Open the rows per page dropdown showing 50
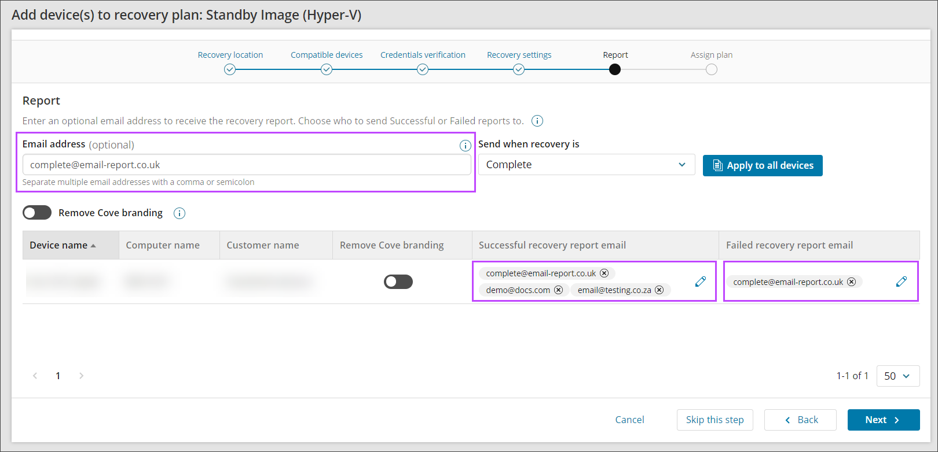 [x=897, y=376]
